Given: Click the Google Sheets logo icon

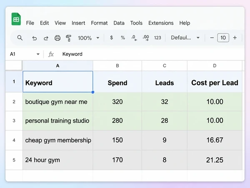Looking at the screenshot, I should click(16, 19).
